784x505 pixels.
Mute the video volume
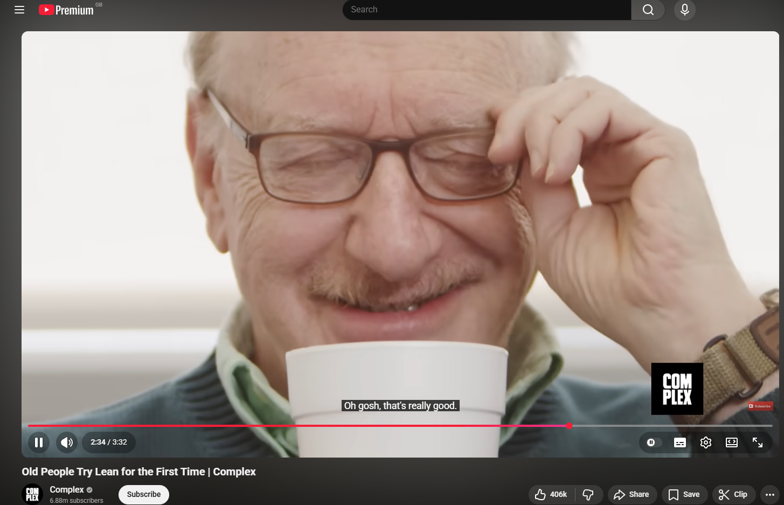point(67,442)
